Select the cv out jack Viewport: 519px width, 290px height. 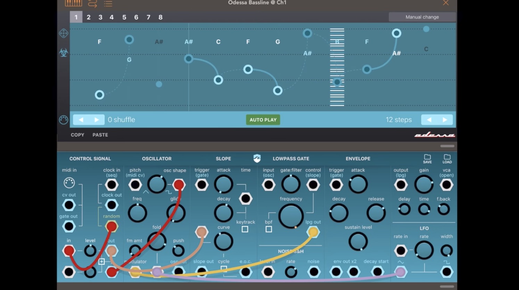[69, 205]
